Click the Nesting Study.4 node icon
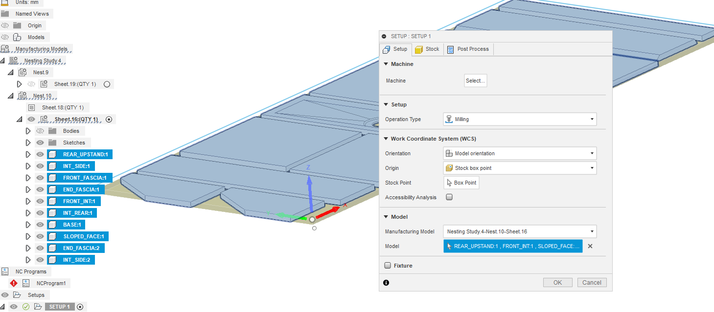714x312 pixels. click(x=14, y=61)
